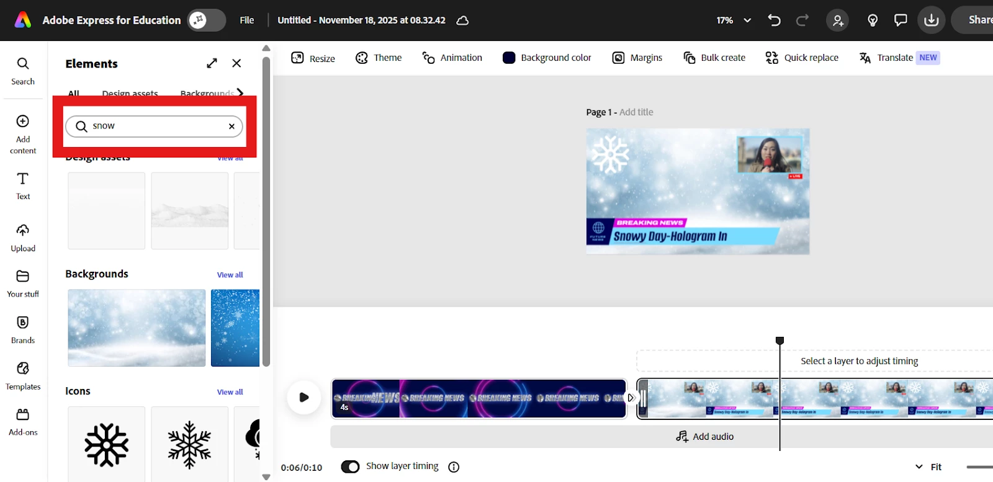993x482 pixels.
Task: Open the Animation options
Action: (452, 58)
